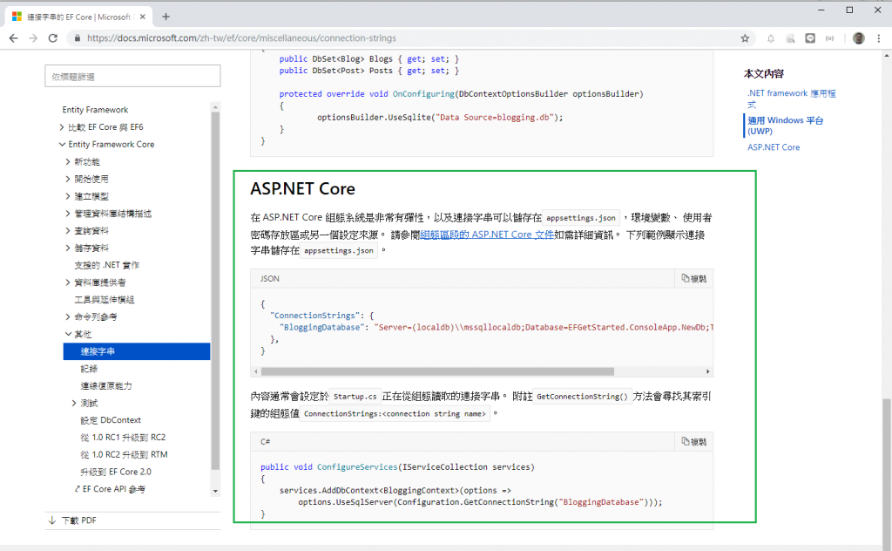Click the browser forward arrow
The image size is (892, 551).
pyautogui.click(x=33, y=38)
